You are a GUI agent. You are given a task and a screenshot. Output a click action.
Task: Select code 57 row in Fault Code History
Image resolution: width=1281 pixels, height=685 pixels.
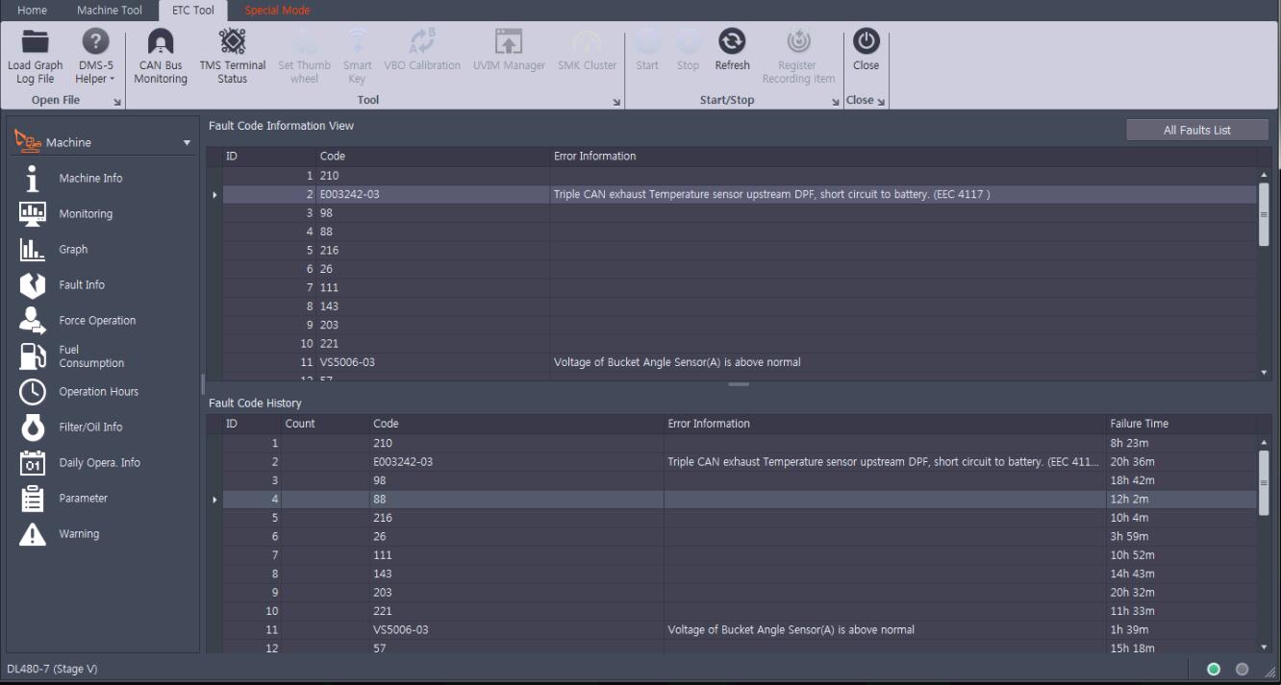tap(740, 648)
